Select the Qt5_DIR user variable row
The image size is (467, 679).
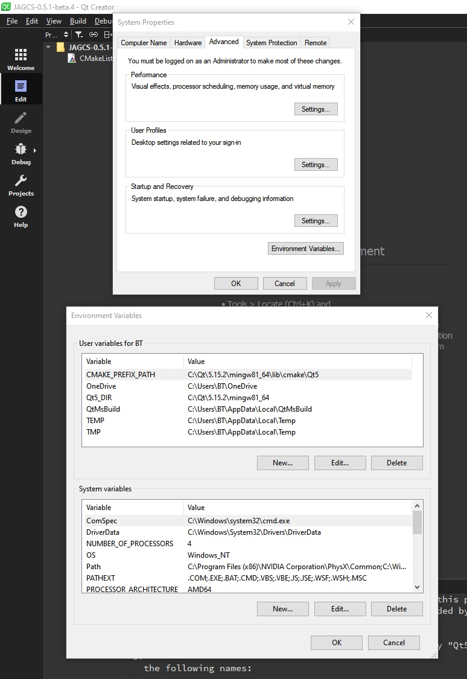coord(247,398)
